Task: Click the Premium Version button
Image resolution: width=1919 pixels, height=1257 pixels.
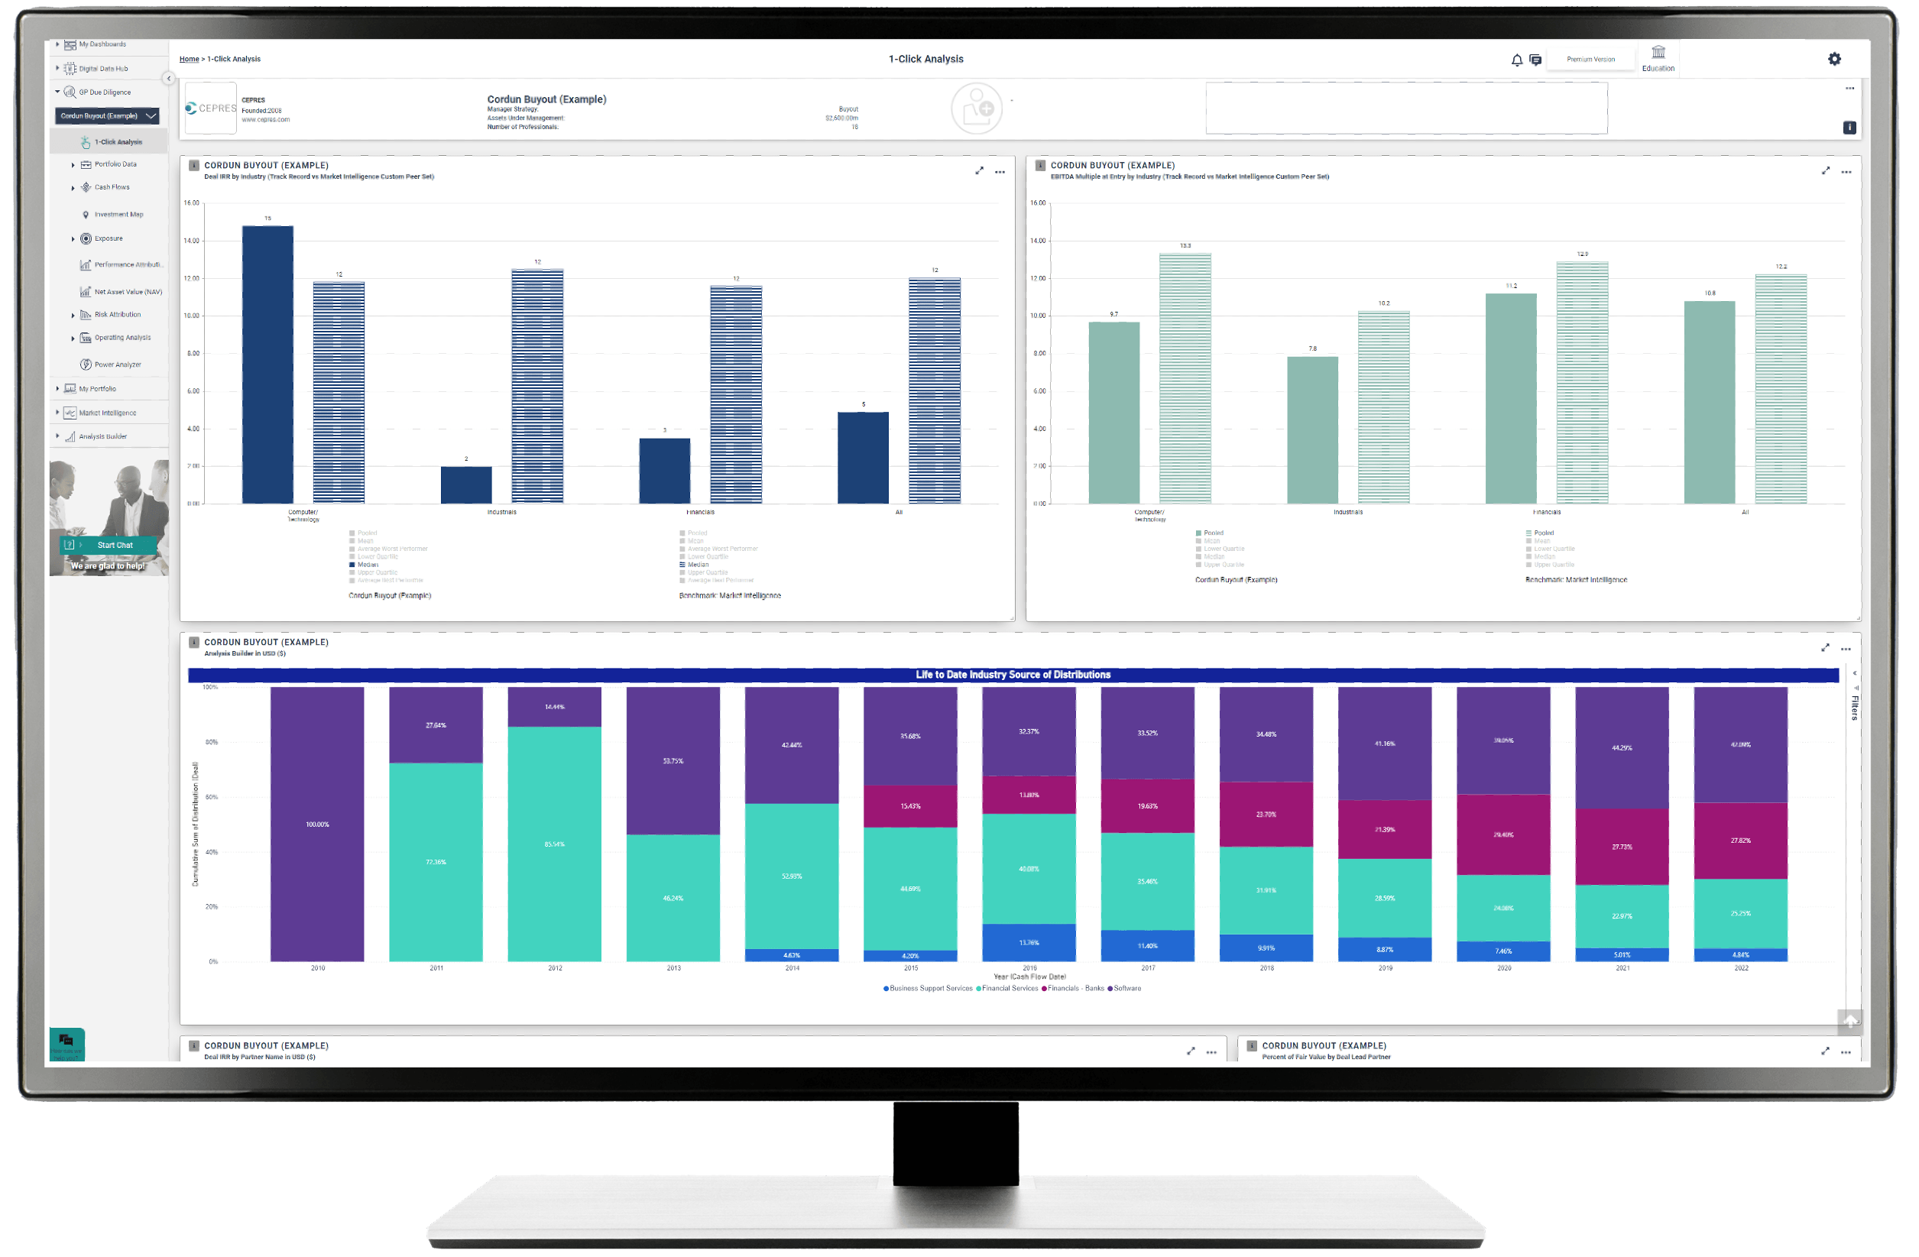Action: [x=1590, y=60]
